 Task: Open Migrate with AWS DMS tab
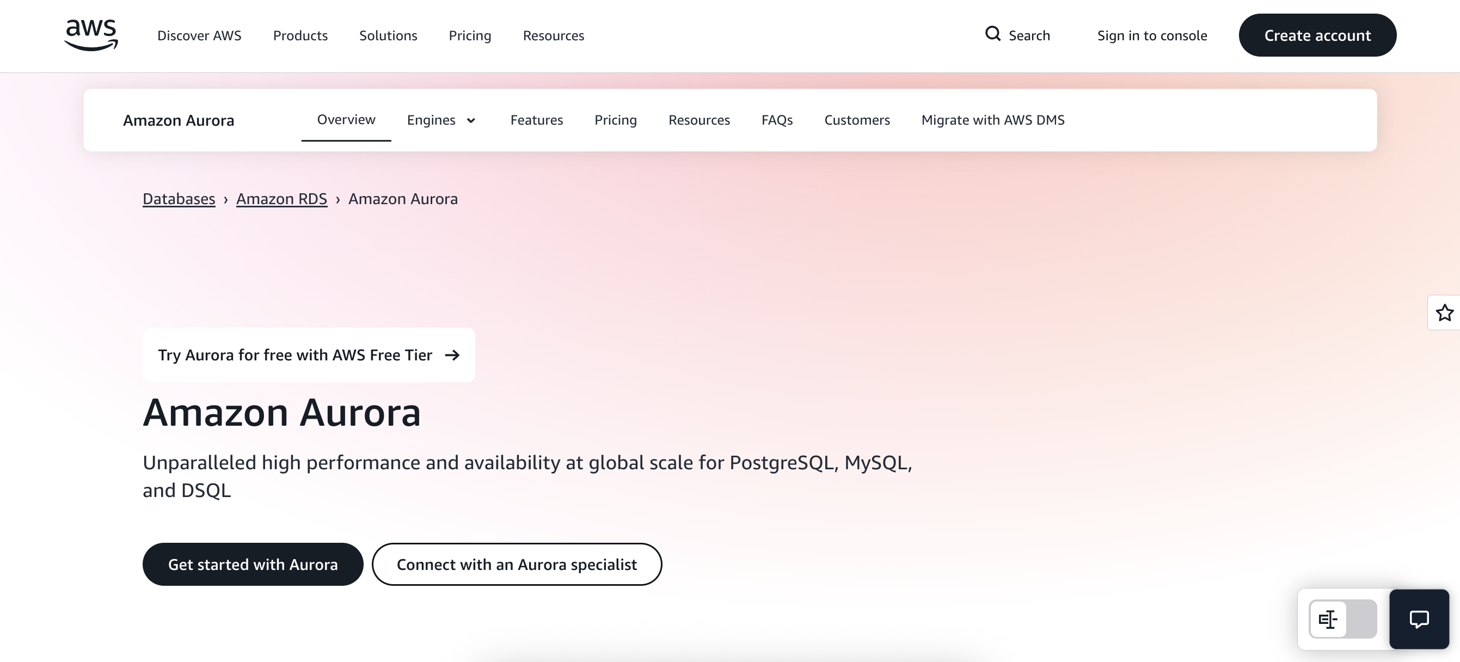[992, 120]
